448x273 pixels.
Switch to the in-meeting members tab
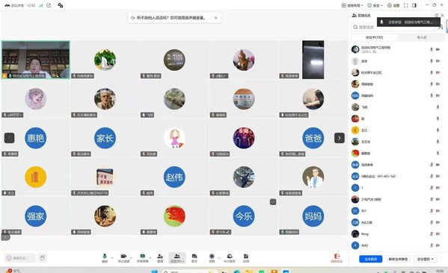point(374,37)
